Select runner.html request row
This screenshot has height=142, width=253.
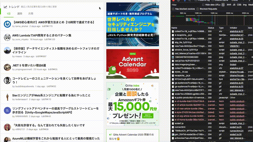tap(212, 127)
